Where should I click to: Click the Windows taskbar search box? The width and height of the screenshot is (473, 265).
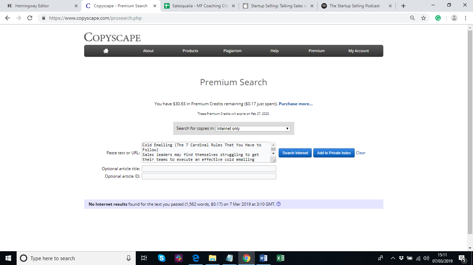click(75, 258)
